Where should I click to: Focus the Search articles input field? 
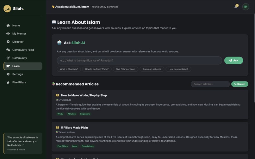pos(210,84)
